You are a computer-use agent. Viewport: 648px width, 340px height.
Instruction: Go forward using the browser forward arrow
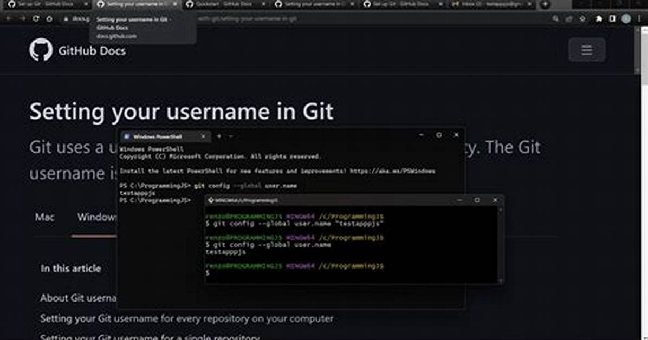[x=22, y=18]
